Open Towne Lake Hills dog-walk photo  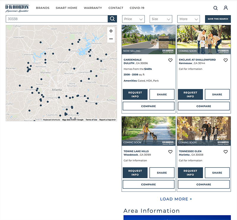pos(149,131)
